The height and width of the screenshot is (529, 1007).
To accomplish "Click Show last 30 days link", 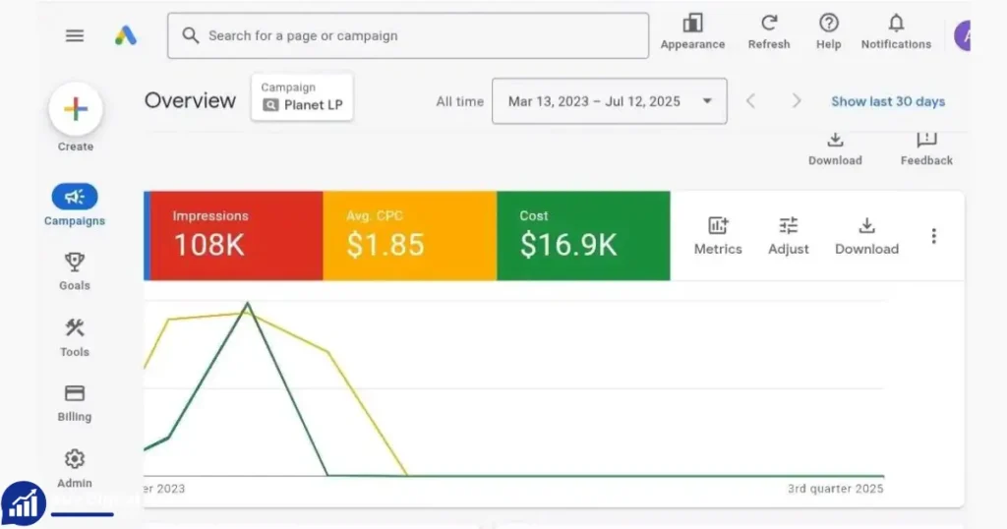I will tap(888, 101).
